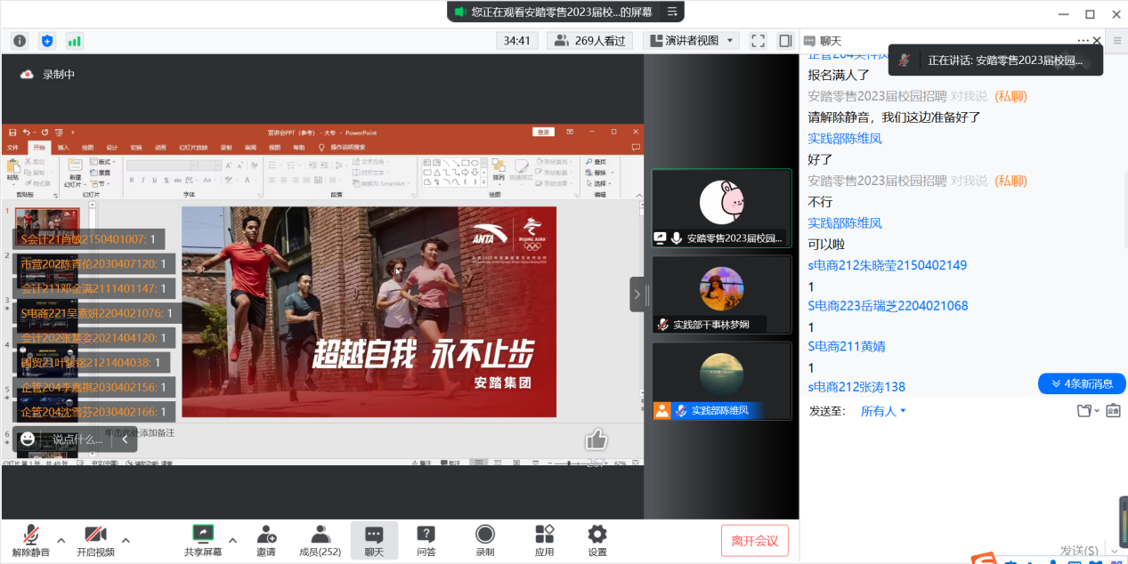Click the send file folder icon in chat
Viewport: 1128px width, 564px height.
point(1083,411)
